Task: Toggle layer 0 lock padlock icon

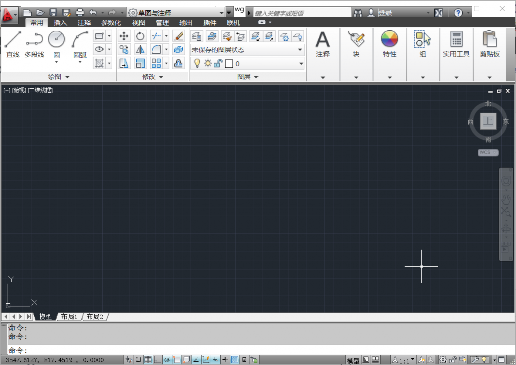Action: (218, 63)
